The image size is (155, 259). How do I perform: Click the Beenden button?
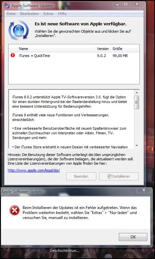(81, 176)
